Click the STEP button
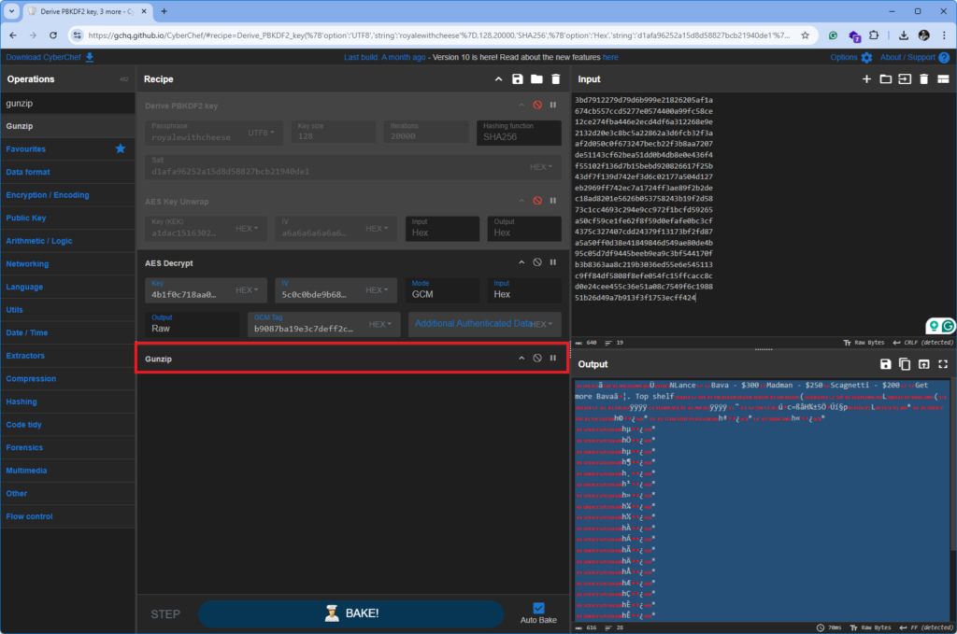This screenshot has height=634, width=957. tap(165, 613)
